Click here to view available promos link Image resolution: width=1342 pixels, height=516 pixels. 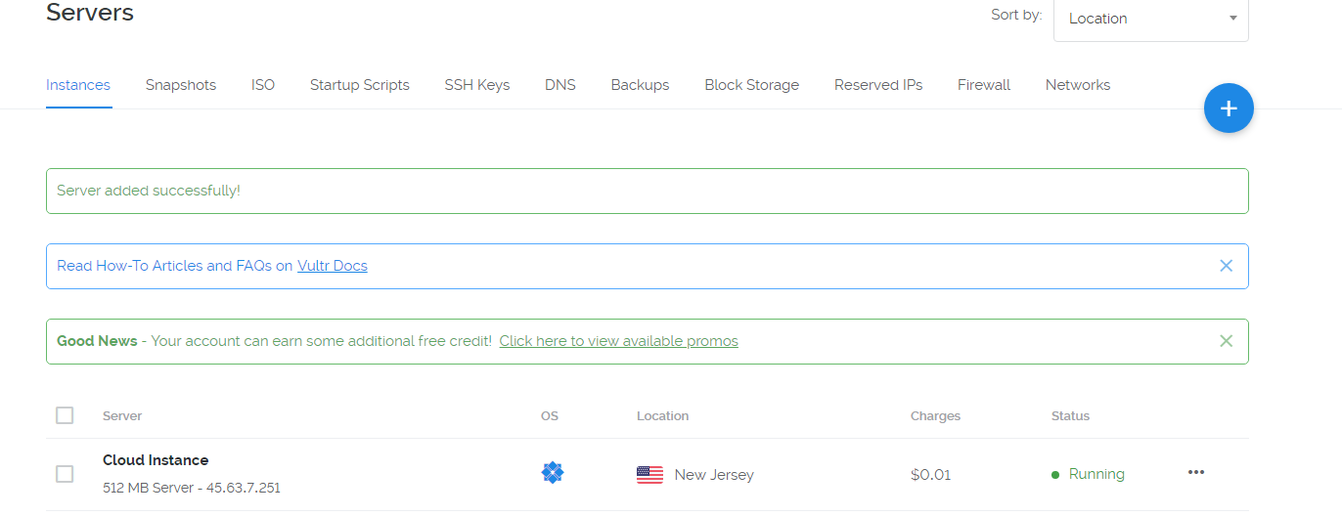click(x=618, y=341)
